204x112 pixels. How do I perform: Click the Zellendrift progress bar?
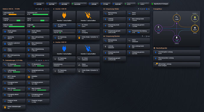[40, 27]
